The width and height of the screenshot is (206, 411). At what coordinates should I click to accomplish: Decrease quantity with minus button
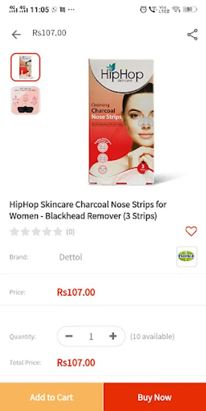pos(69,336)
